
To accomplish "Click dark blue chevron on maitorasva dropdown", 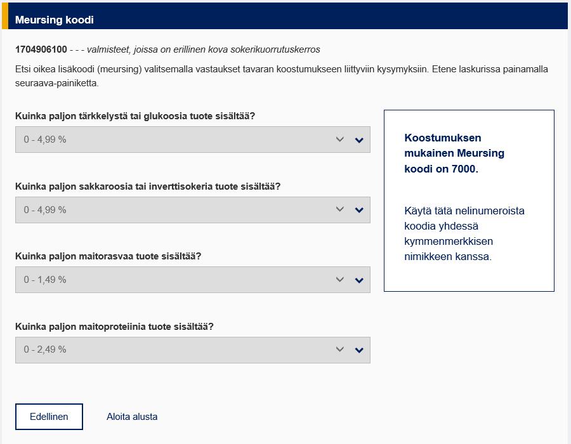I will pos(359,280).
